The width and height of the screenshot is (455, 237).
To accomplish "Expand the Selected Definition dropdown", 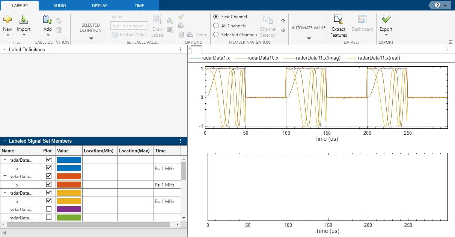I will point(90,38).
